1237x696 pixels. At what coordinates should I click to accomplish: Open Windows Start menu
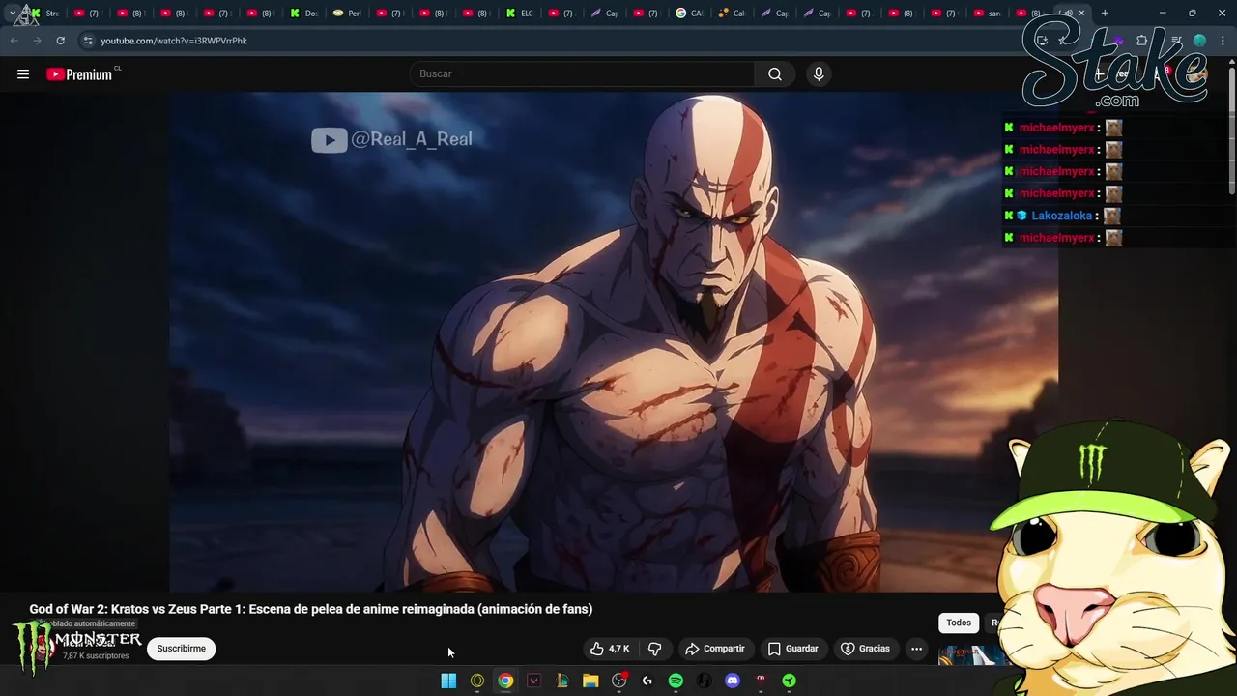click(448, 681)
